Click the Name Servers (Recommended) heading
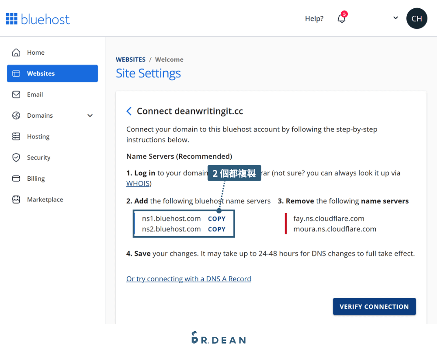437x350 pixels. click(x=179, y=156)
